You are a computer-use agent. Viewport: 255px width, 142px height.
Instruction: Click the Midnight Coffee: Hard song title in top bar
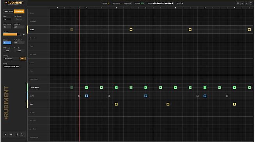(x=163, y=3)
